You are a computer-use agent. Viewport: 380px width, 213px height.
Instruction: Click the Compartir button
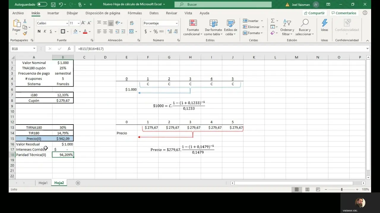(314, 13)
